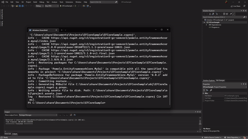Open Toolbox side tab
This screenshot has width=248, height=139.
pyautogui.click(x=2, y=23)
